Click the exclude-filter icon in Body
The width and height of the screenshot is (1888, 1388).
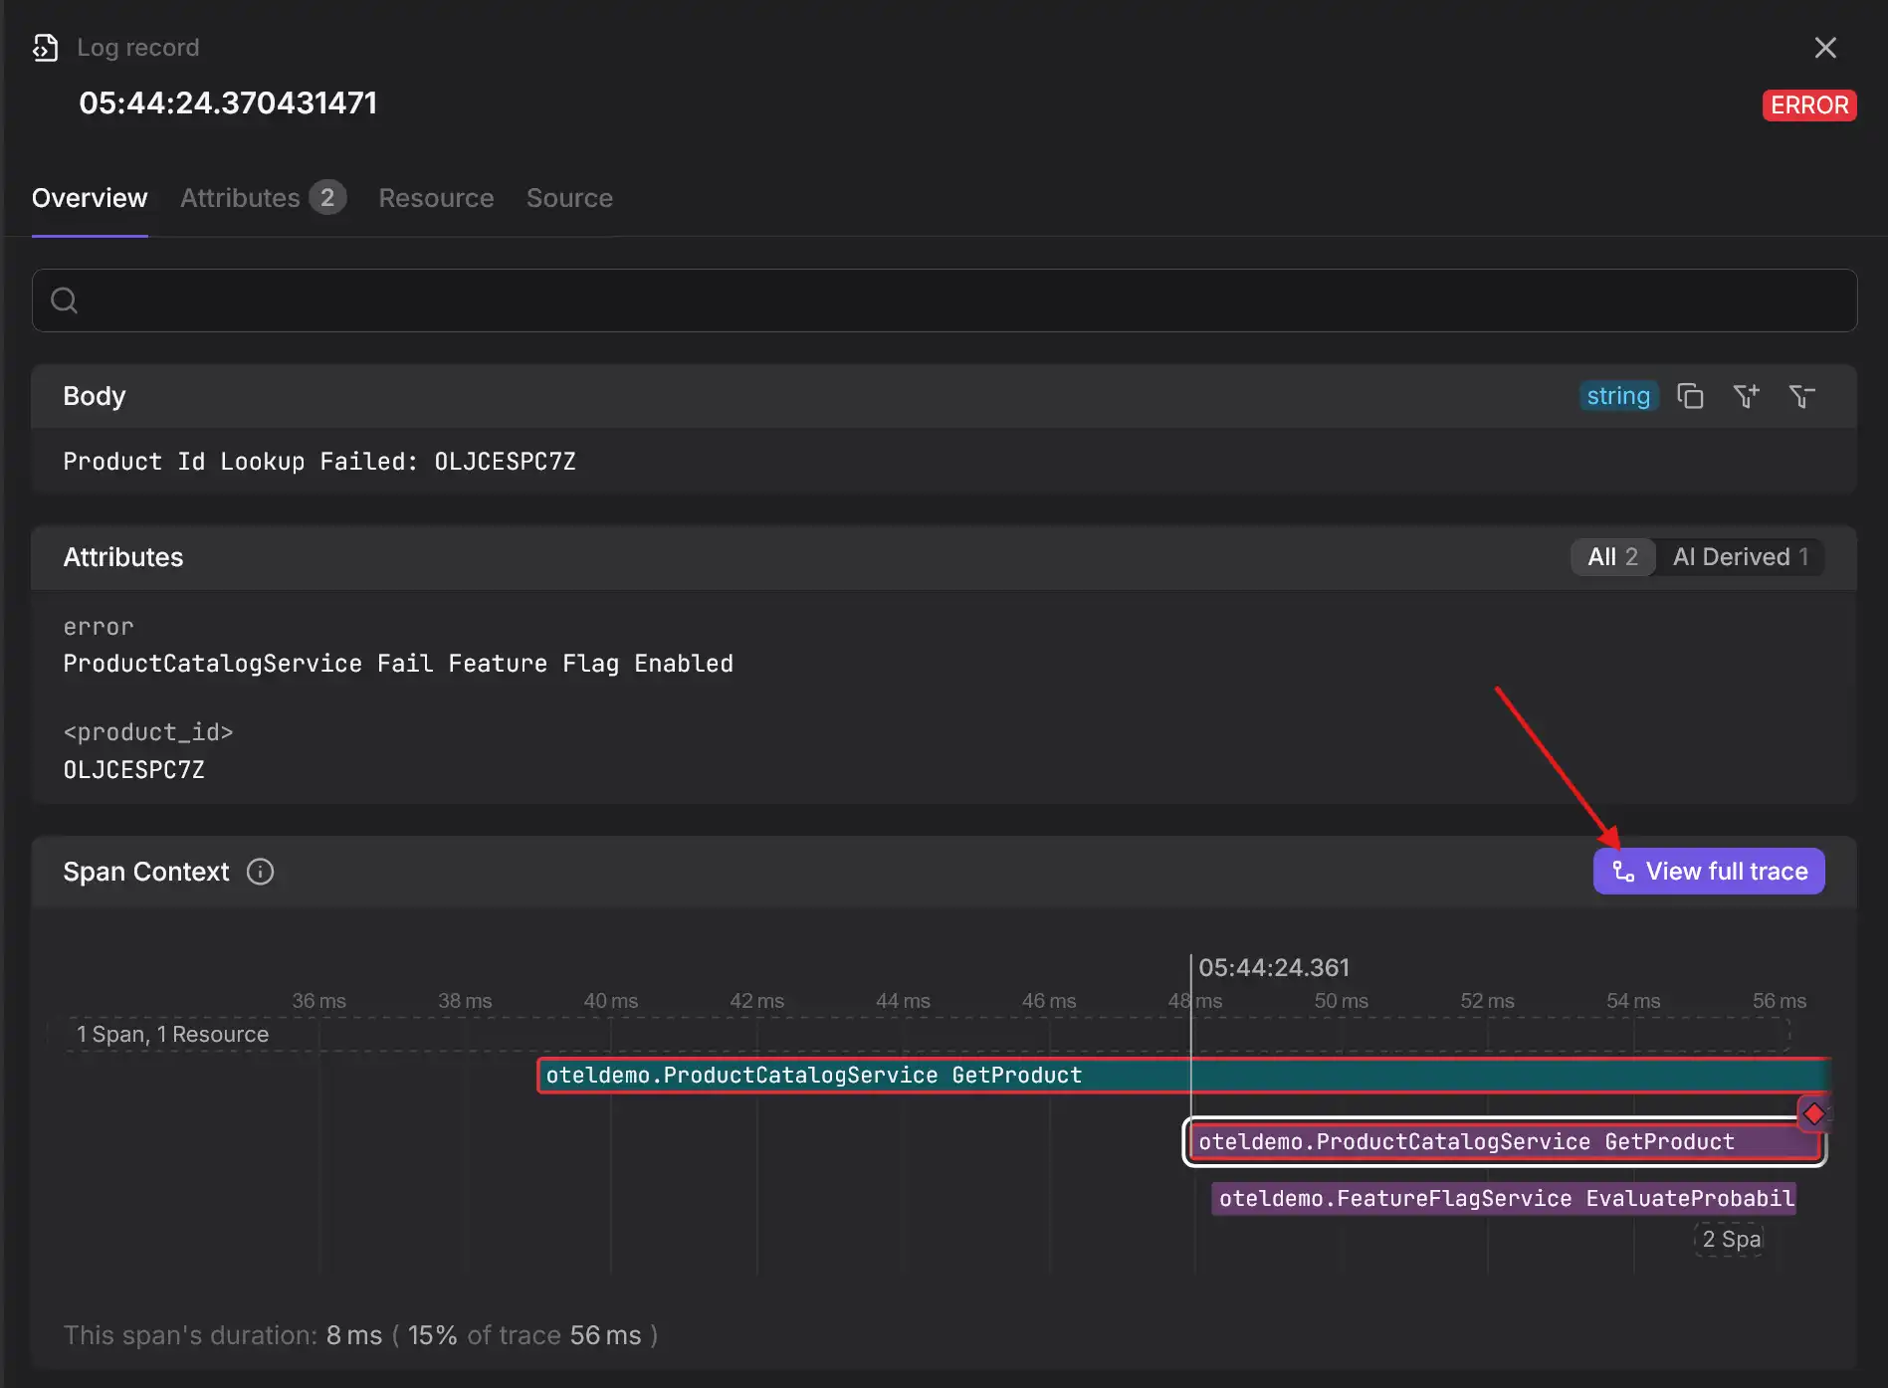tap(1801, 396)
